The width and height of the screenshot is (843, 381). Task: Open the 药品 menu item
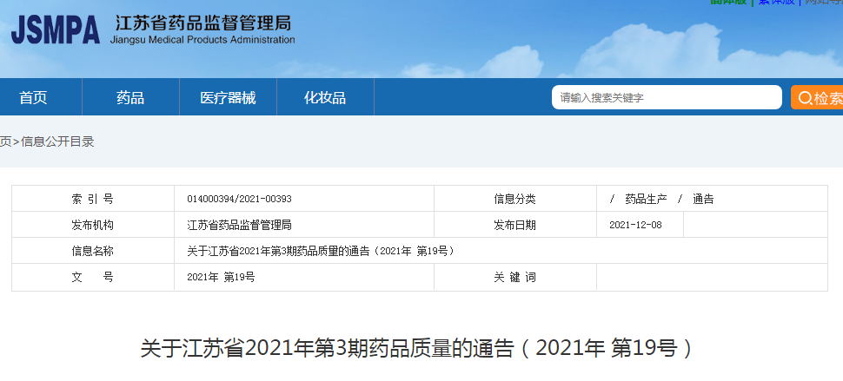(130, 98)
